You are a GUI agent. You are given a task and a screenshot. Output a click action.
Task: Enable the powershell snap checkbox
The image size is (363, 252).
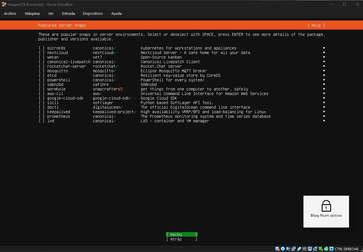click(x=42, y=80)
